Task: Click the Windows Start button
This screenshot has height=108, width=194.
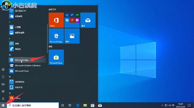Action: point(3,105)
